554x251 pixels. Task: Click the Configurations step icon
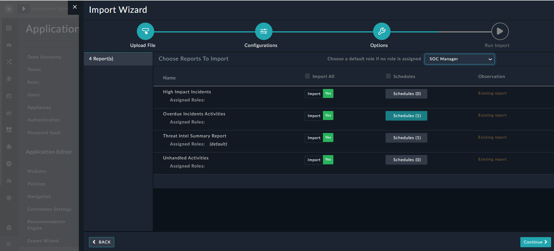[x=264, y=31]
